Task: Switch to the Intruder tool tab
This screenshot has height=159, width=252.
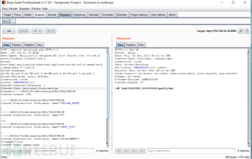Action: 52,15
